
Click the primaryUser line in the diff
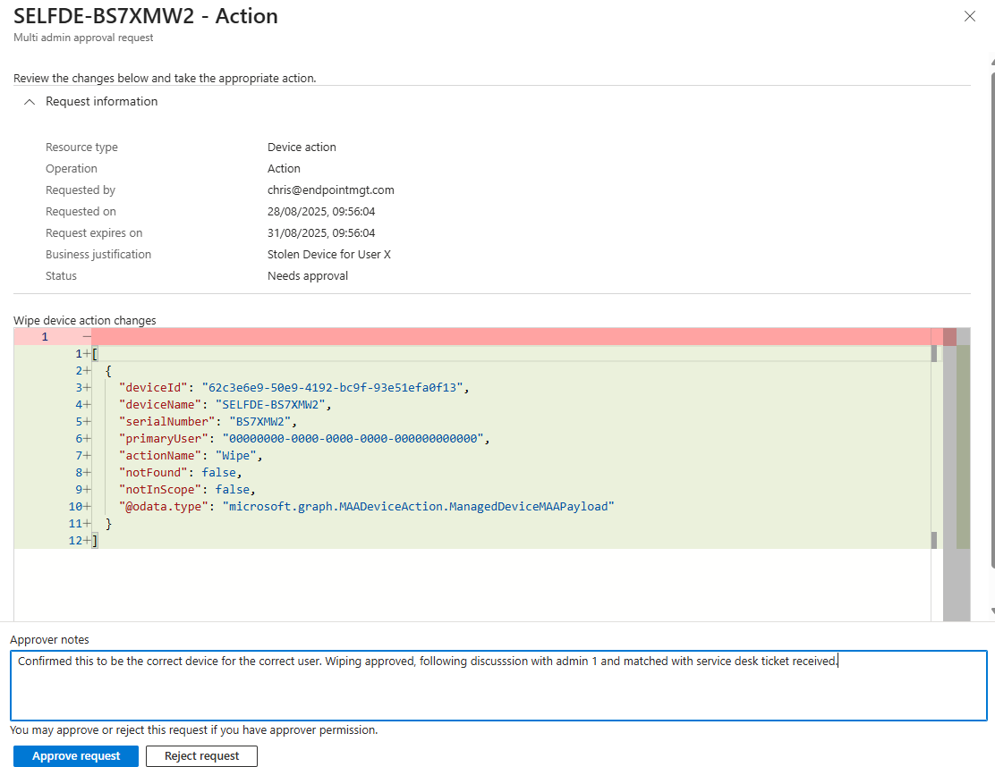pos(304,439)
